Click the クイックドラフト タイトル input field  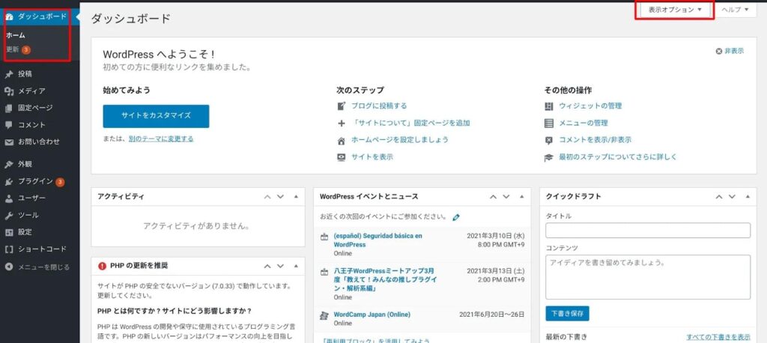(648, 231)
